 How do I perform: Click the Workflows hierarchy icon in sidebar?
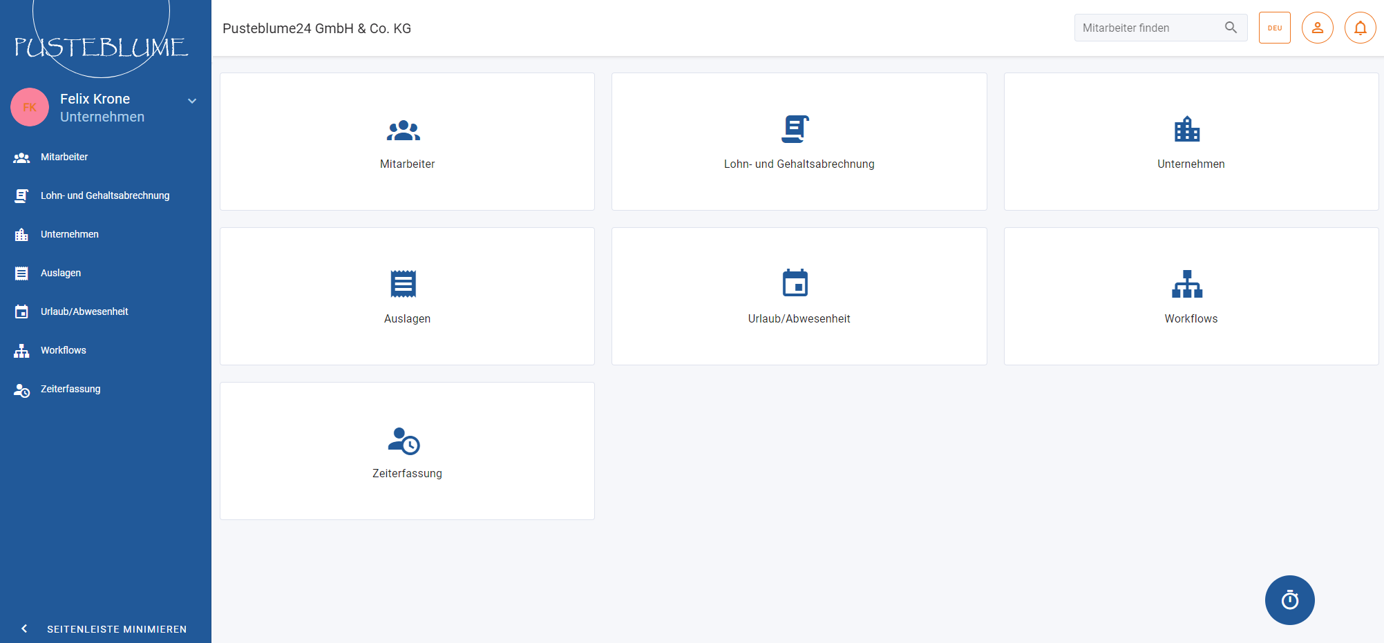[21, 351]
